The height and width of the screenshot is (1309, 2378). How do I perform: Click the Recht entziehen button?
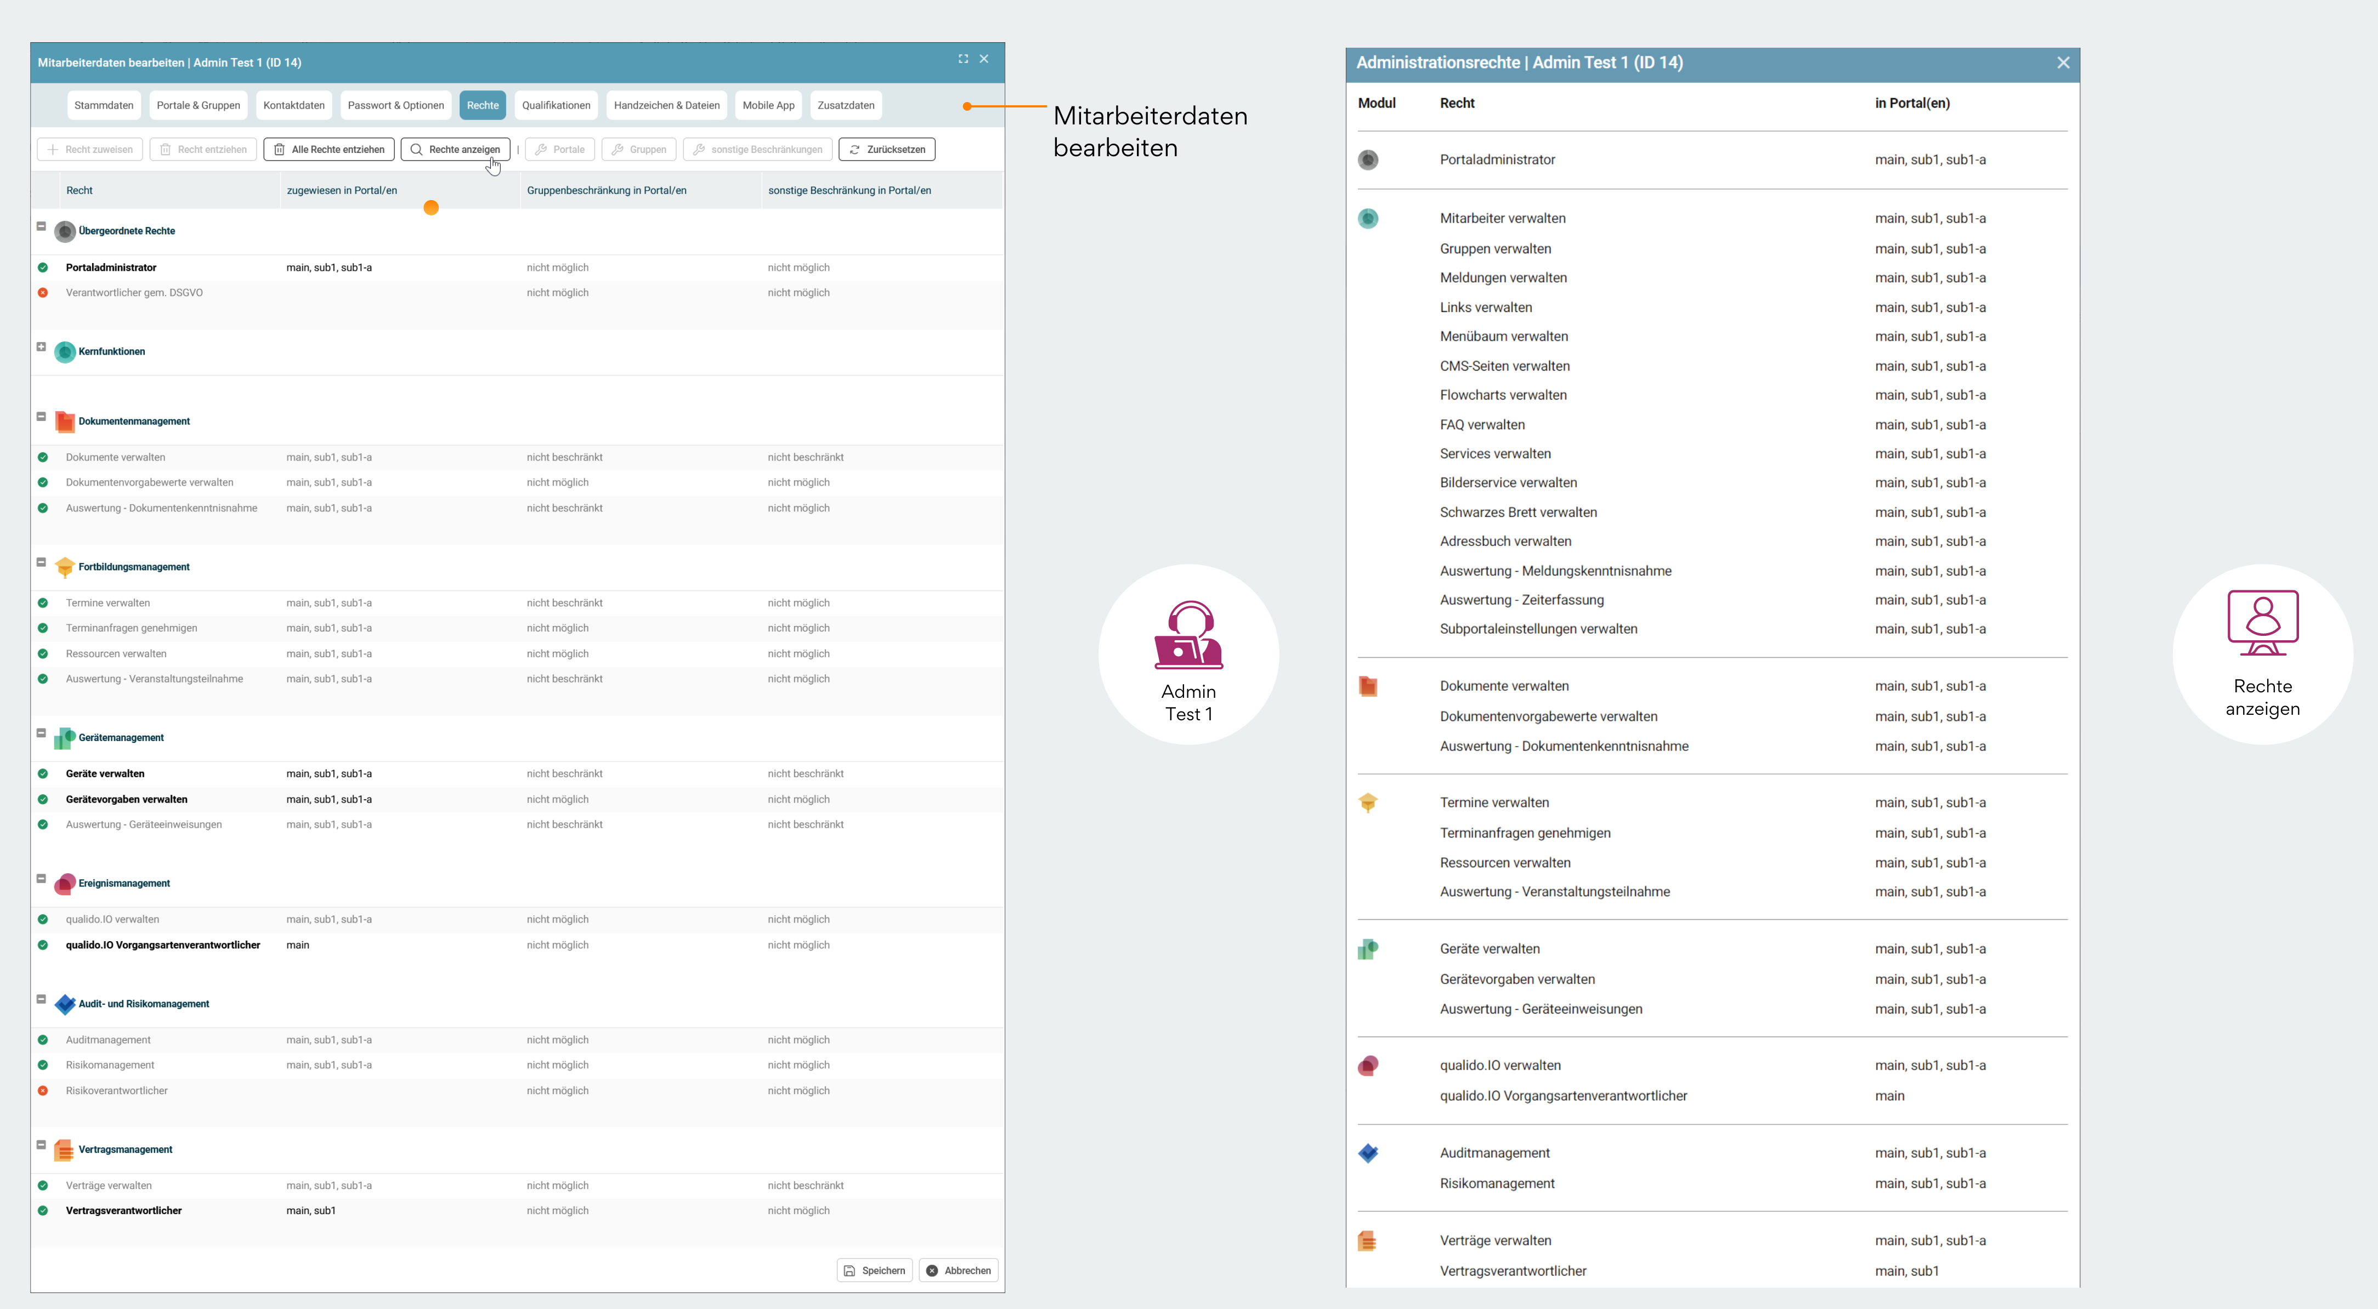point(202,150)
